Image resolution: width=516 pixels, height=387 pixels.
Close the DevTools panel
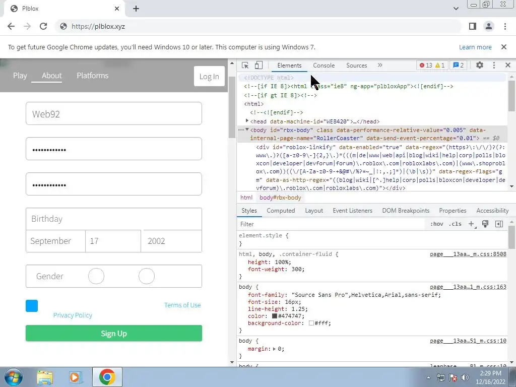coord(508,65)
